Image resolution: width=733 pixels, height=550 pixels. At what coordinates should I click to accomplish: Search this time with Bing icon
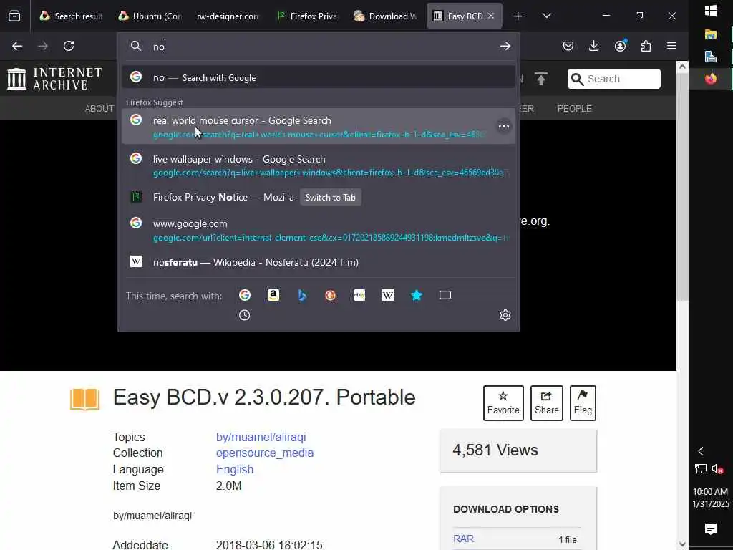(x=302, y=295)
